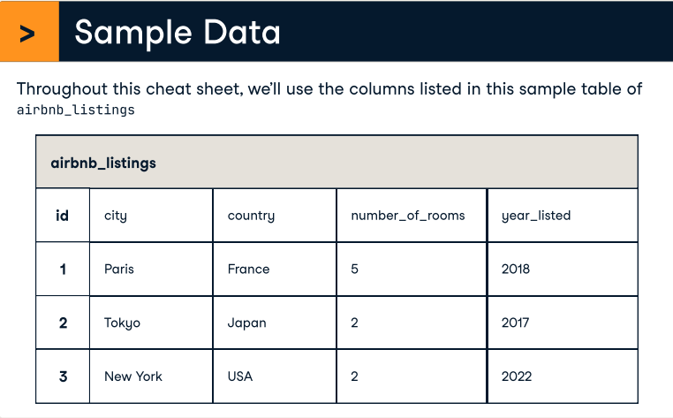Screen dimensions: 673x418
Task: Select the Japan cell
Action: [246, 323]
